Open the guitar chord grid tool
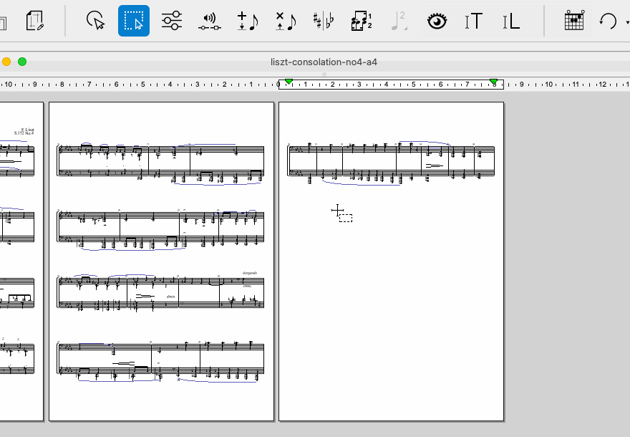The height and width of the screenshot is (437, 630). coord(573,21)
